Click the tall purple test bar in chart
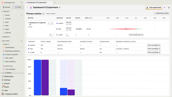This screenshot has width=172, height=97. (x=45, y=77)
